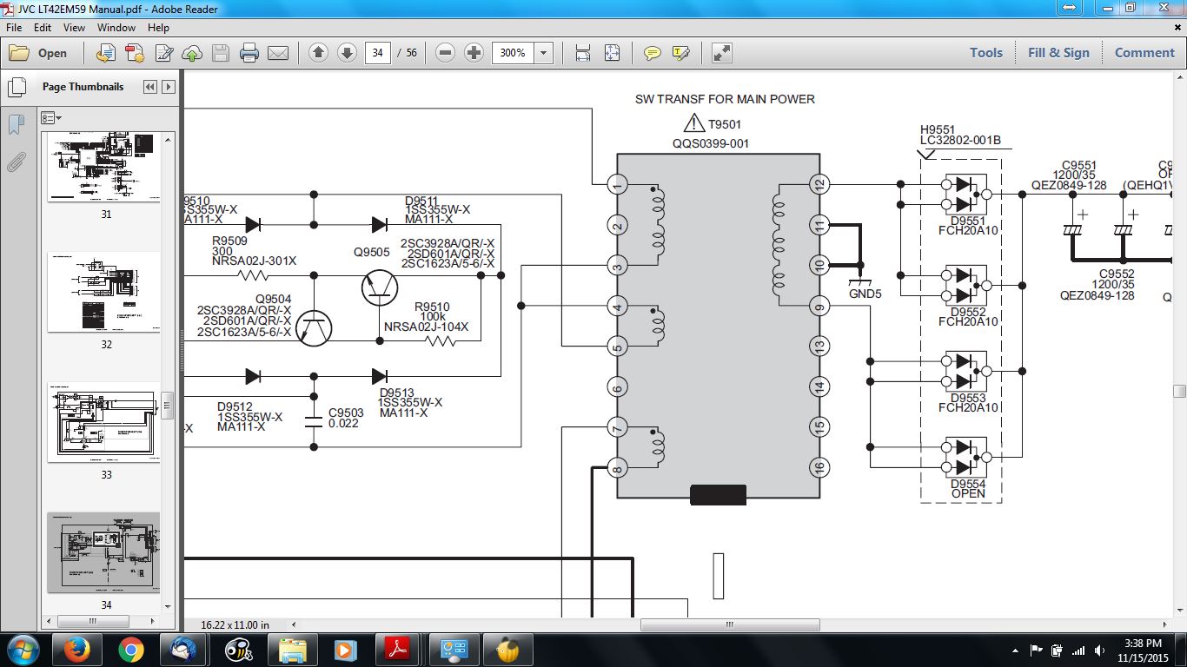The image size is (1187, 667).
Task: Go to next page with down arrow
Action: (347, 53)
